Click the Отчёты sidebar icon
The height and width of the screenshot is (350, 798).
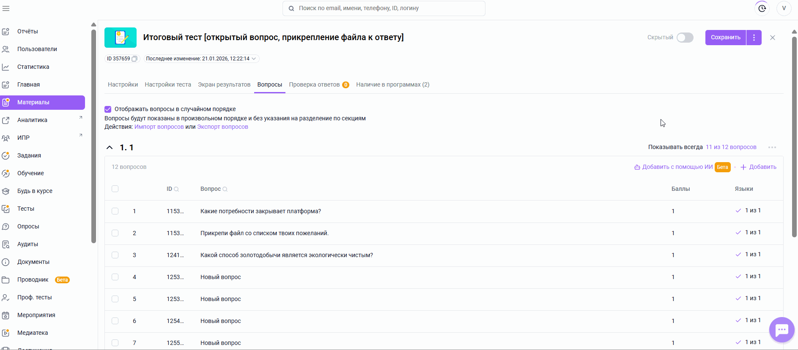click(x=6, y=32)
